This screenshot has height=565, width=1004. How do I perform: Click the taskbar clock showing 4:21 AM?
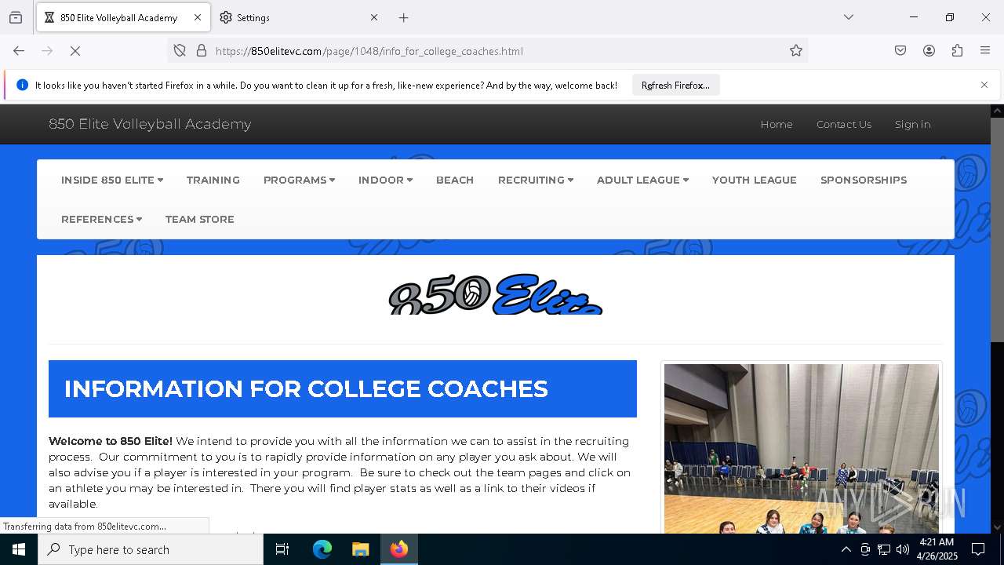pyautogui.click(x=937, y=549)
